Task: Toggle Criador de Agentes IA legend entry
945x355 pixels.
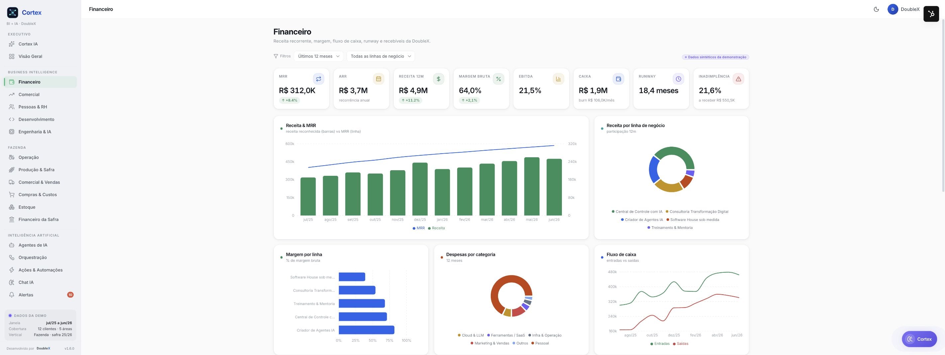Action: click(642, 220)
